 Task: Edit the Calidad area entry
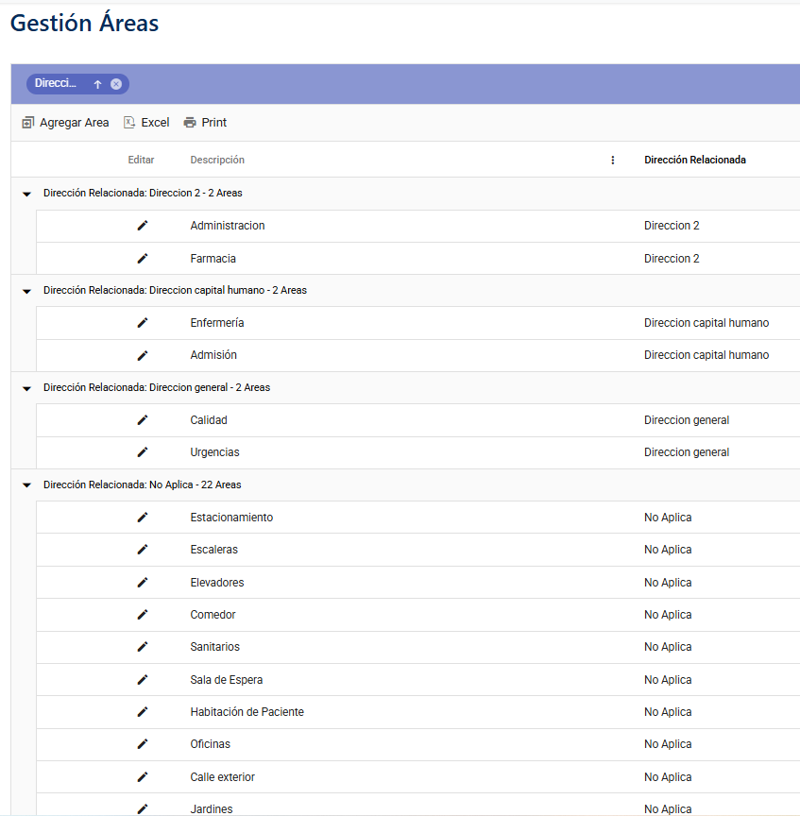(x=142, y=420)
